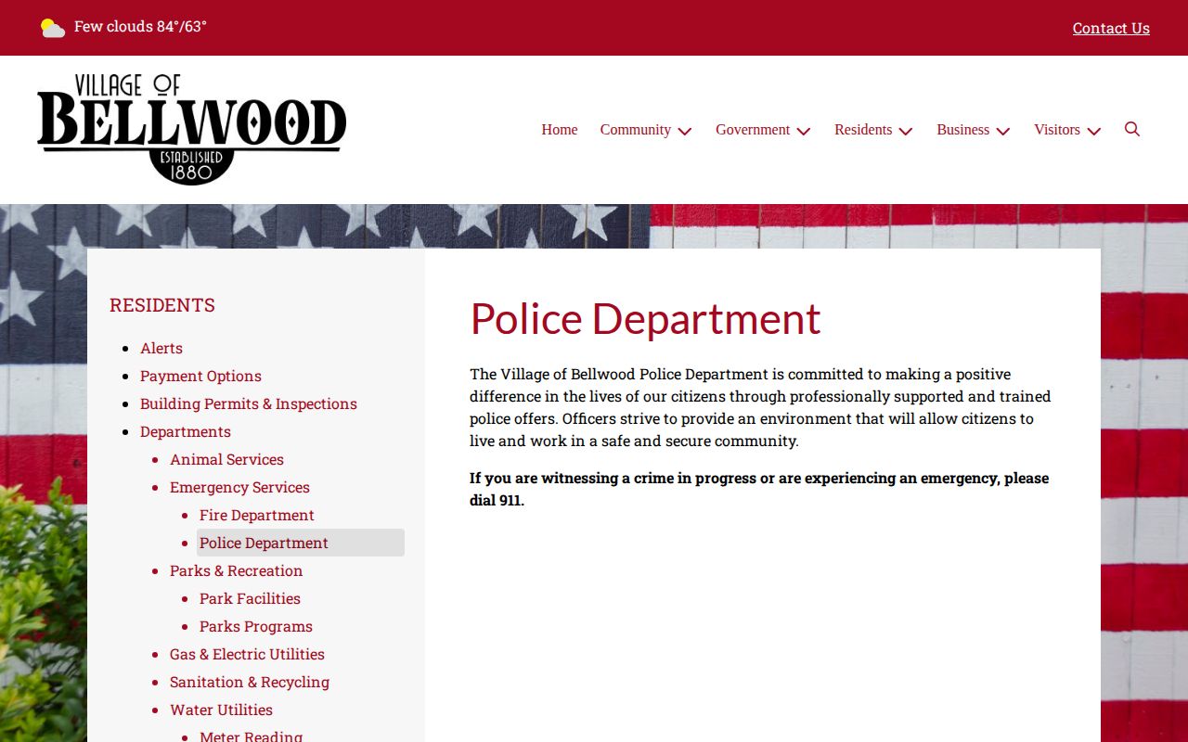The height and width of the screenshot is (742, 1188).
Task: Open Gas & Electric Utilities page
Action: [247, 654]
